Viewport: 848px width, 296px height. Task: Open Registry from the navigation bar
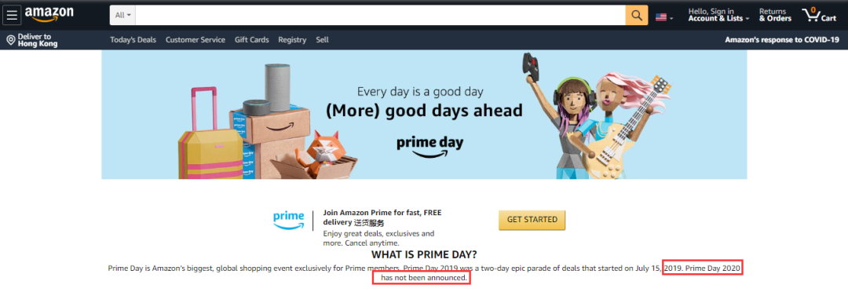click(x=292, y=39)
